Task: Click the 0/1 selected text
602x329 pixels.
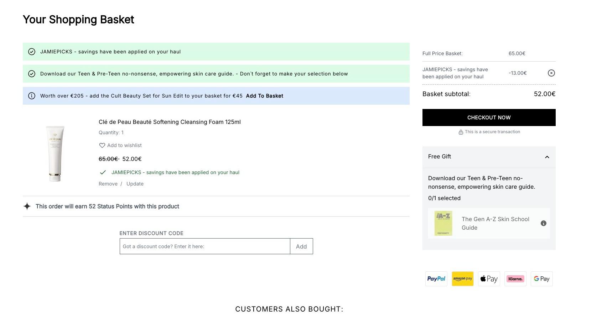Action: (444, 198)
